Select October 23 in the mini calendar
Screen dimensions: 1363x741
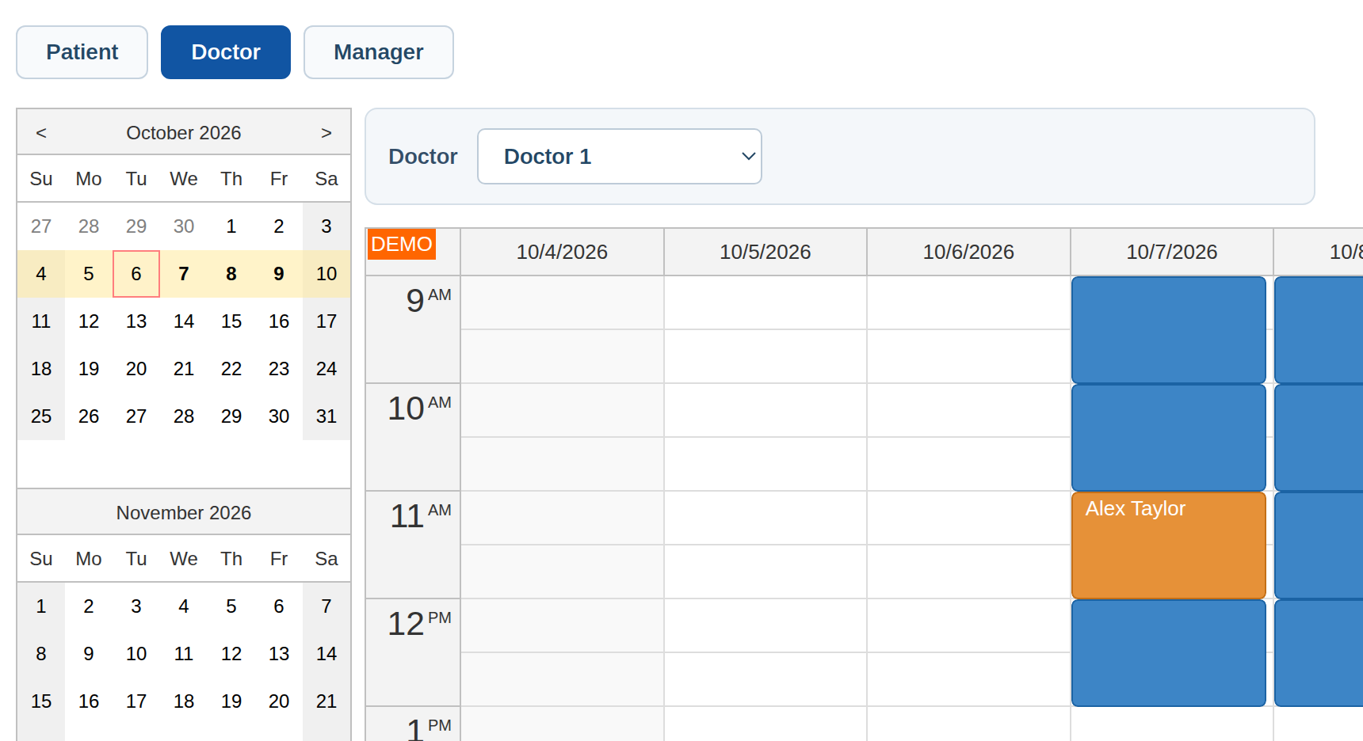click(x=279, y=369)
